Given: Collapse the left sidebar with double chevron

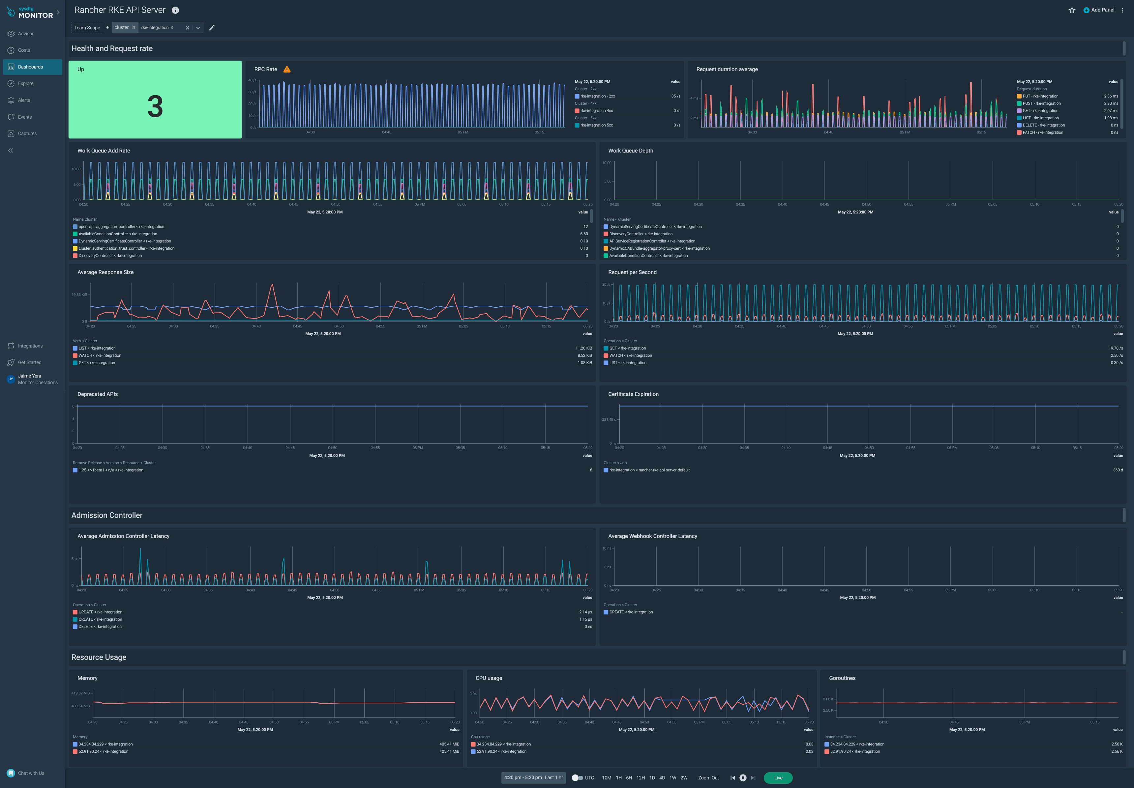Looking at the screenshot, I should pos(10,151).
